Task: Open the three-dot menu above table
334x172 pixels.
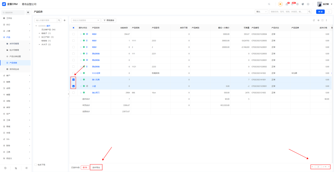Action: [326, 20]
